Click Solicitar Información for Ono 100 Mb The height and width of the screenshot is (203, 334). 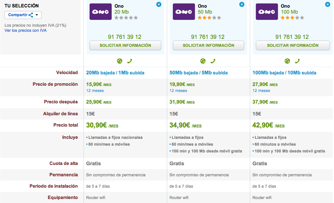[x=293, y=45]
